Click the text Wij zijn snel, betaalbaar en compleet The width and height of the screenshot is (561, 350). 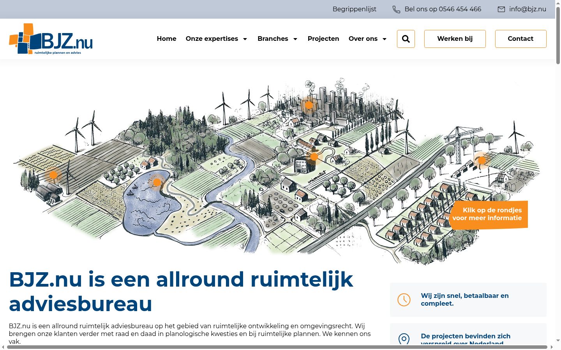coord(465,300)
